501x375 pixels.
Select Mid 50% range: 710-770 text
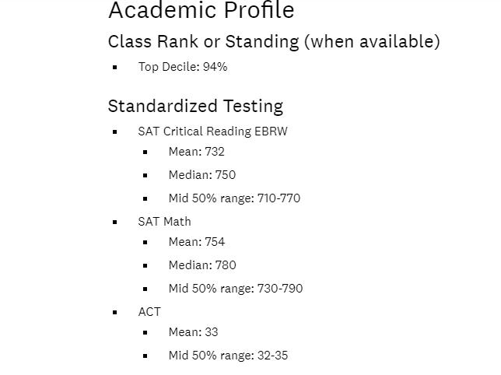coord(234,198)
